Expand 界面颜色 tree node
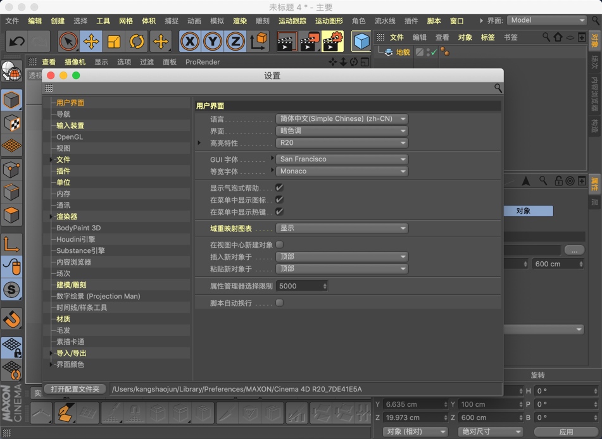Screen dimensions: 602x439 pyautogui.click(x=51, y=364)
